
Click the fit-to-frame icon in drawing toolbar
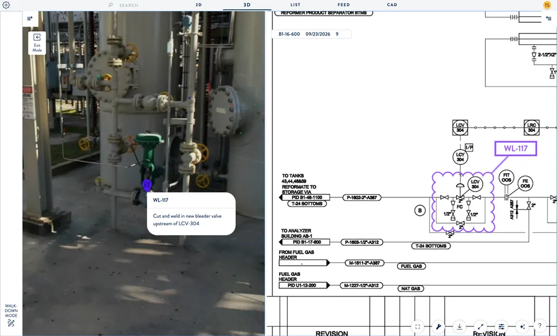point(418,326)
